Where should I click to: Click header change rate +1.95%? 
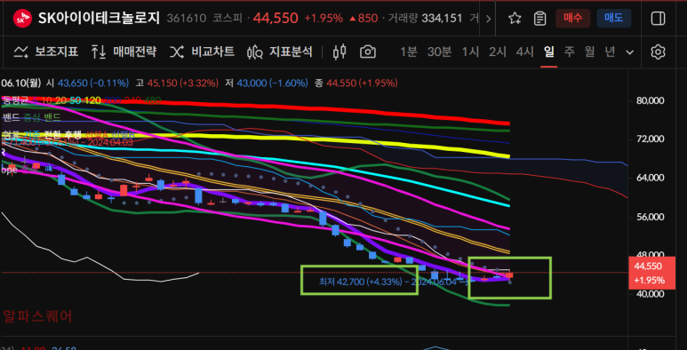[324, 19]
